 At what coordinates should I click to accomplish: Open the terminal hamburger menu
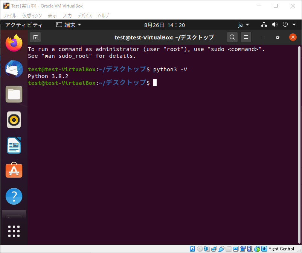[x=246, y=37]
